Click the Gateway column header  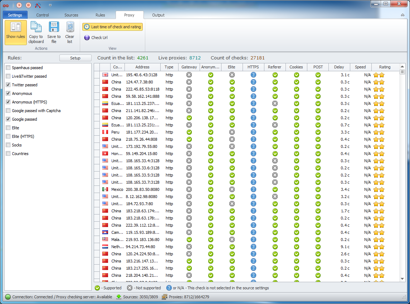click(189, 67)
